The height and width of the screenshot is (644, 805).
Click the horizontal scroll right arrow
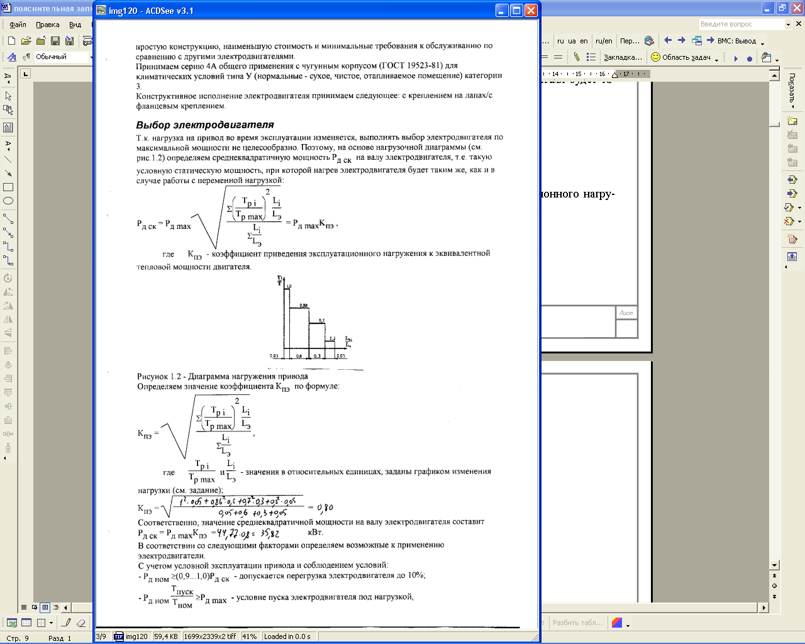click(764, 608)
